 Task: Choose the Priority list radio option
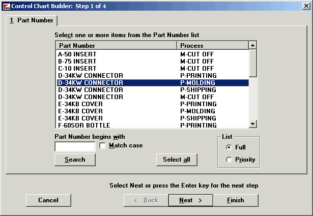click(229, 160)
